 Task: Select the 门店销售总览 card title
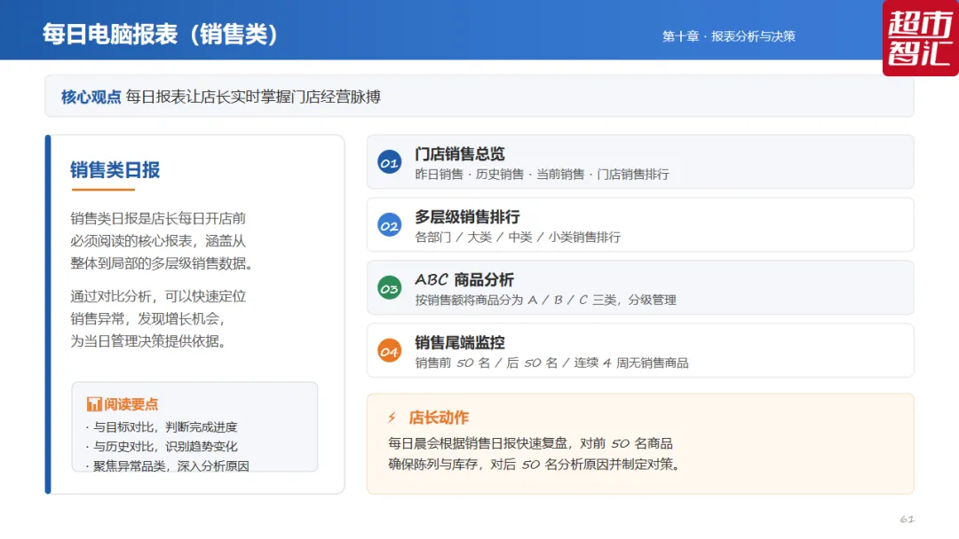460,154
